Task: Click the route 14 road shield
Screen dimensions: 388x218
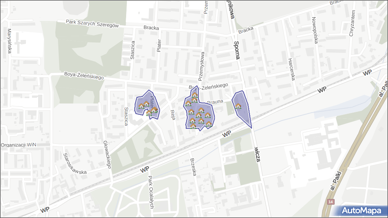Action: click(x=331, y=201)
